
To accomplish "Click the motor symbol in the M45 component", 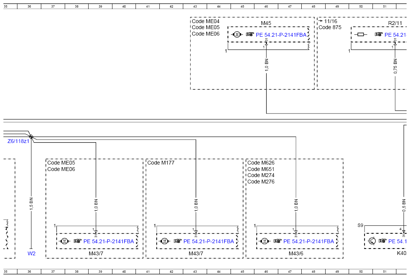I will tap(237, 34).
